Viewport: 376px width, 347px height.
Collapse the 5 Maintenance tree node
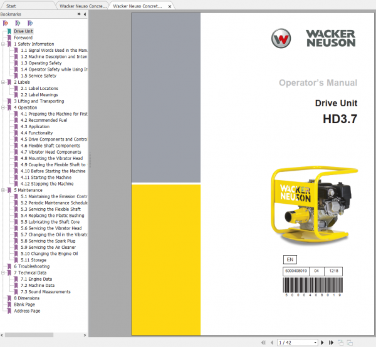[x=3, y=190]
